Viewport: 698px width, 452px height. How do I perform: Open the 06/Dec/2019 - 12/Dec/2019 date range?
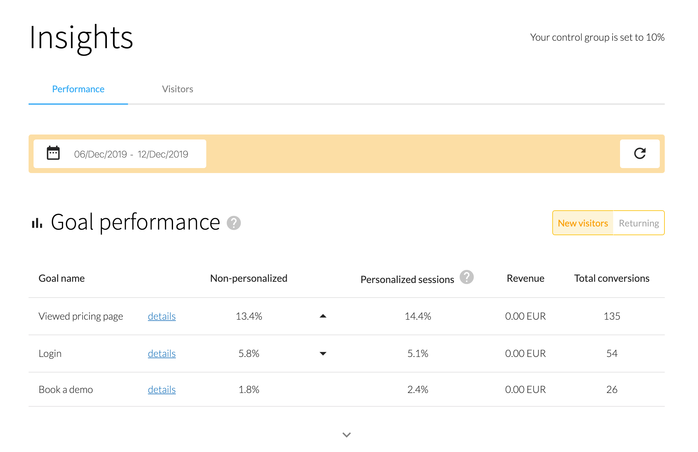coord(131,154)
